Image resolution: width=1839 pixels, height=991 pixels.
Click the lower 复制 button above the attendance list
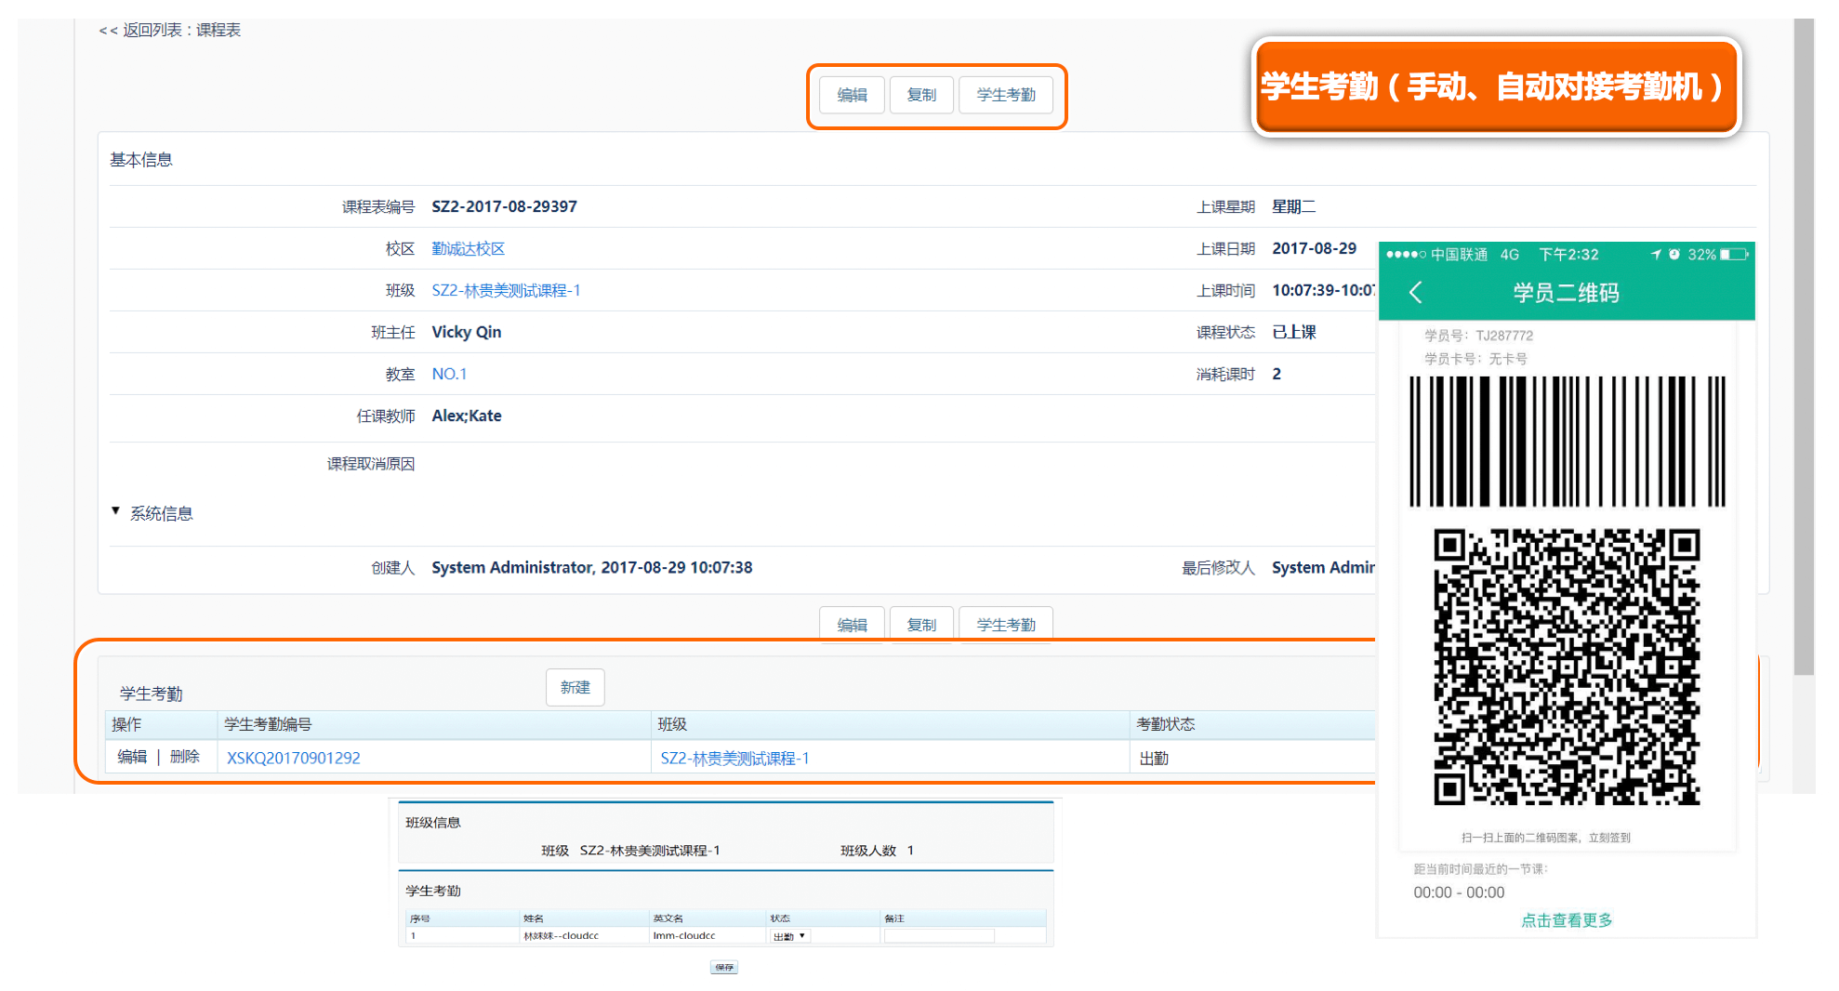pos(921,625)
